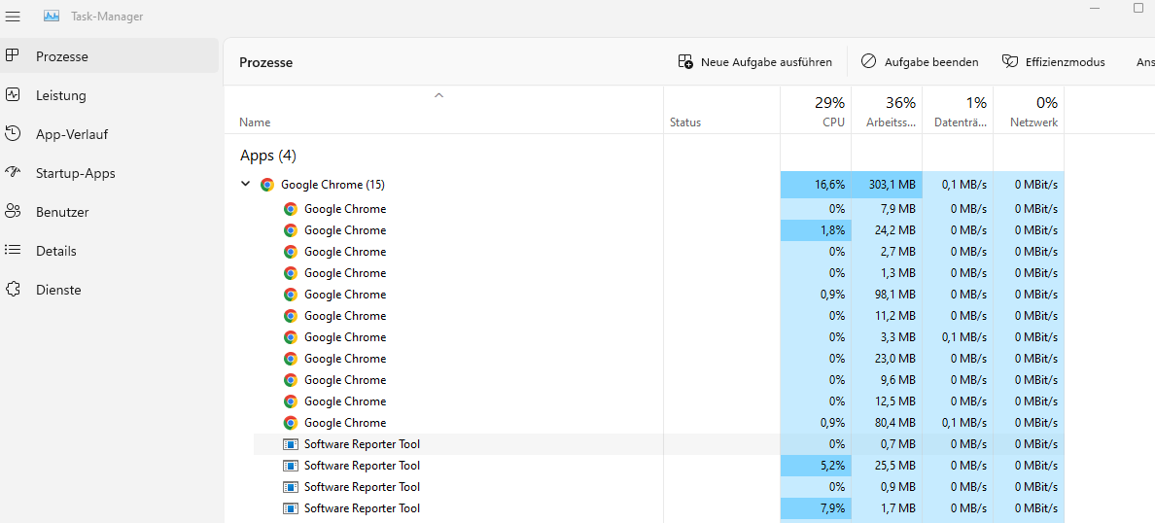Select the first Software Reporter Tool row
Image resolution: width=1155 pixels, height=523 pixels.
[x=362, y=444]
